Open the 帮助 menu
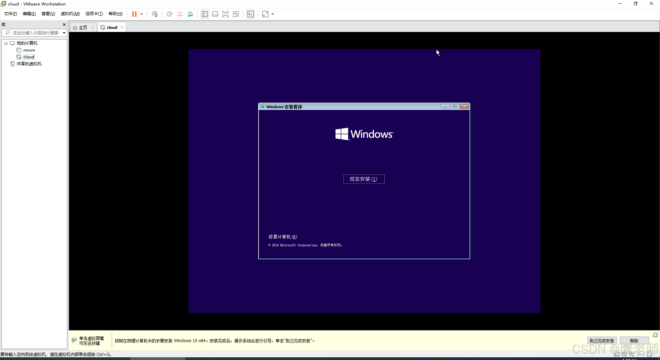The height and width of the screenshot is (360, 660). pyautogui.click(x=115, y=14)
